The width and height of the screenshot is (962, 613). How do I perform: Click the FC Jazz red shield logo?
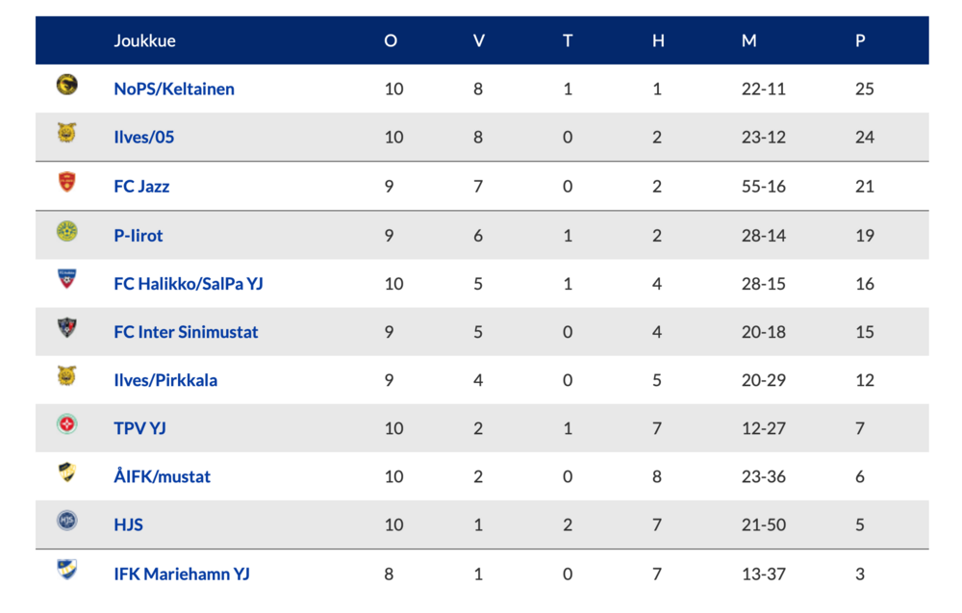(x=67, y=182)
